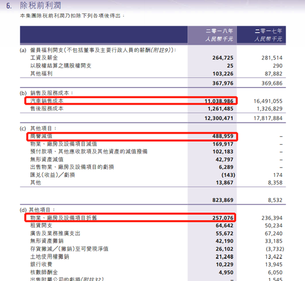Select the value 87,882
The height and width of the screenshot is (281, 305).
point(273,74)
